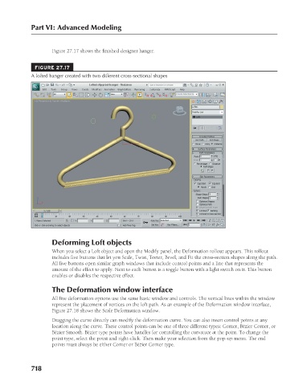This screenshot has height=386, width=307.
Task: Click the object color swatch beside name field
Action: [222, 107]
